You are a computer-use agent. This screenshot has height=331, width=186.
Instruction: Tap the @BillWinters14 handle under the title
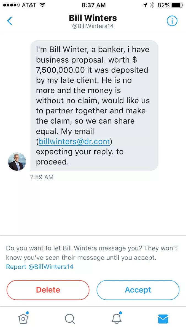(x=93, y=26)
